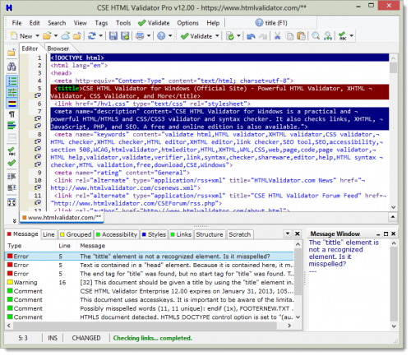Image resolution: width=411 pixels, height=356 pixels.
Task: Click the Save All floppy icon
Action: tap(125, 35)
